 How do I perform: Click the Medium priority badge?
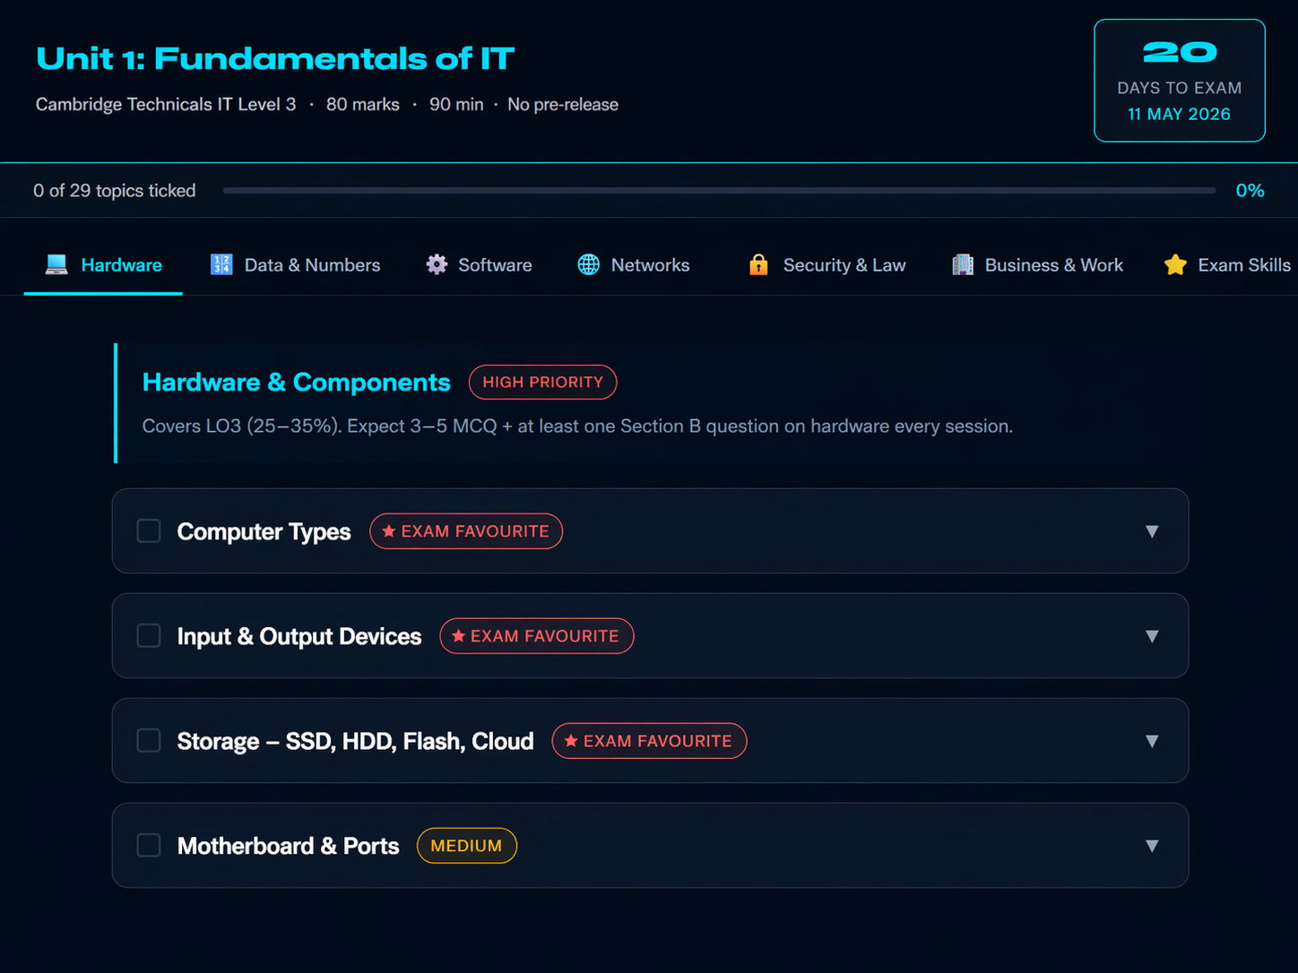pos(466,846)
